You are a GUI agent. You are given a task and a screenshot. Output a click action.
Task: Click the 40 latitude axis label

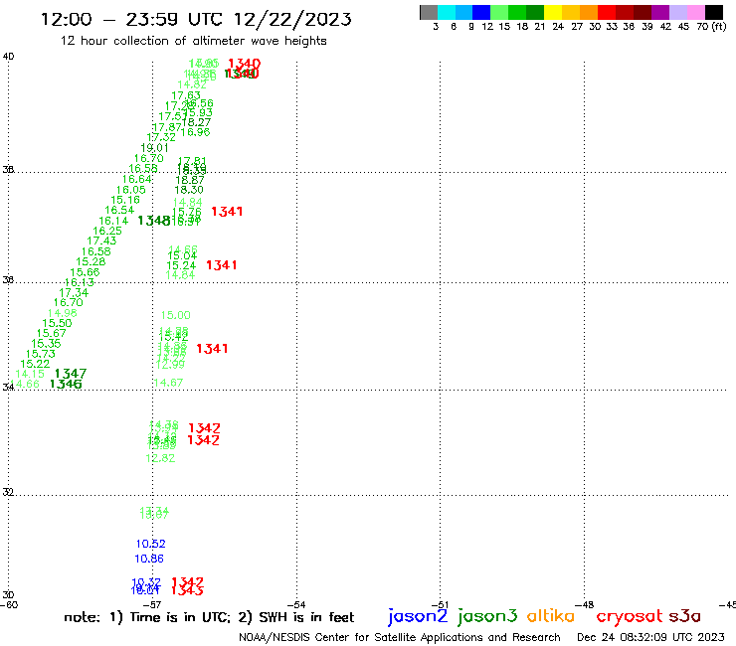8,57
